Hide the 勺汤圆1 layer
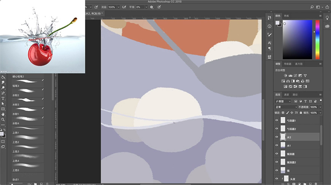The width and height of the screenshot is (331, 185). (277, 120)
